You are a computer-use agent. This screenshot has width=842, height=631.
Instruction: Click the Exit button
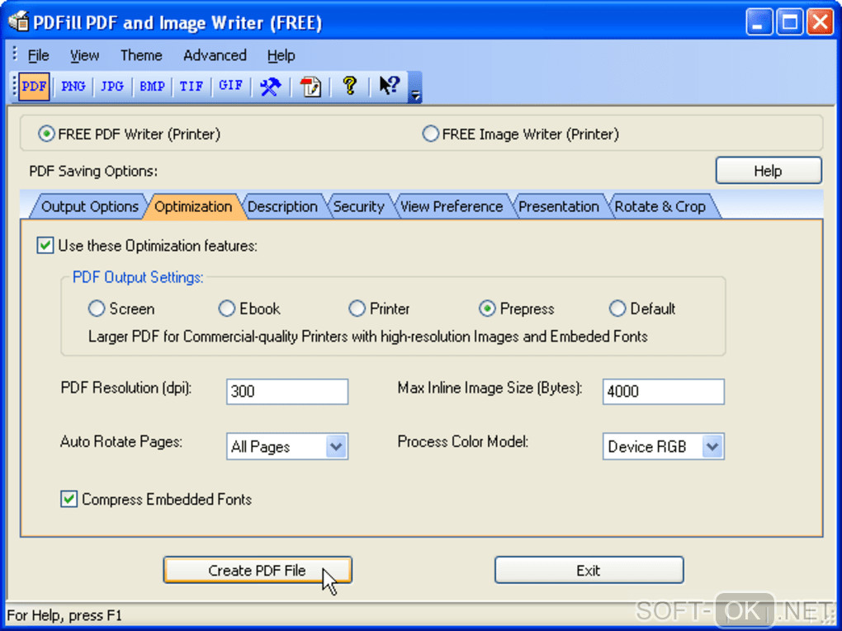[x=589, y=570]
